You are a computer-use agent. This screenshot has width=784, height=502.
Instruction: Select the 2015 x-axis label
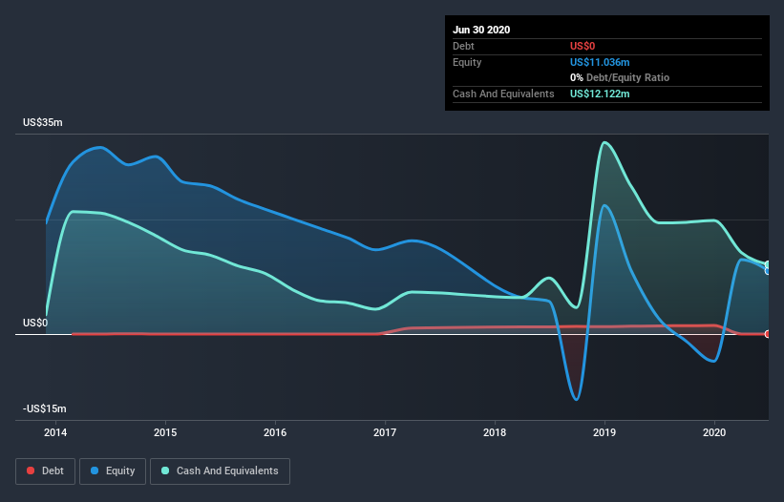tap(165, 432)
